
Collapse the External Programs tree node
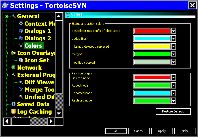click(x=6, y=75)
